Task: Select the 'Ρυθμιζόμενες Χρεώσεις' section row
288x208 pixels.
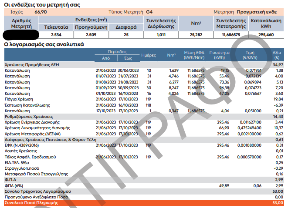Action: point(144,117)
